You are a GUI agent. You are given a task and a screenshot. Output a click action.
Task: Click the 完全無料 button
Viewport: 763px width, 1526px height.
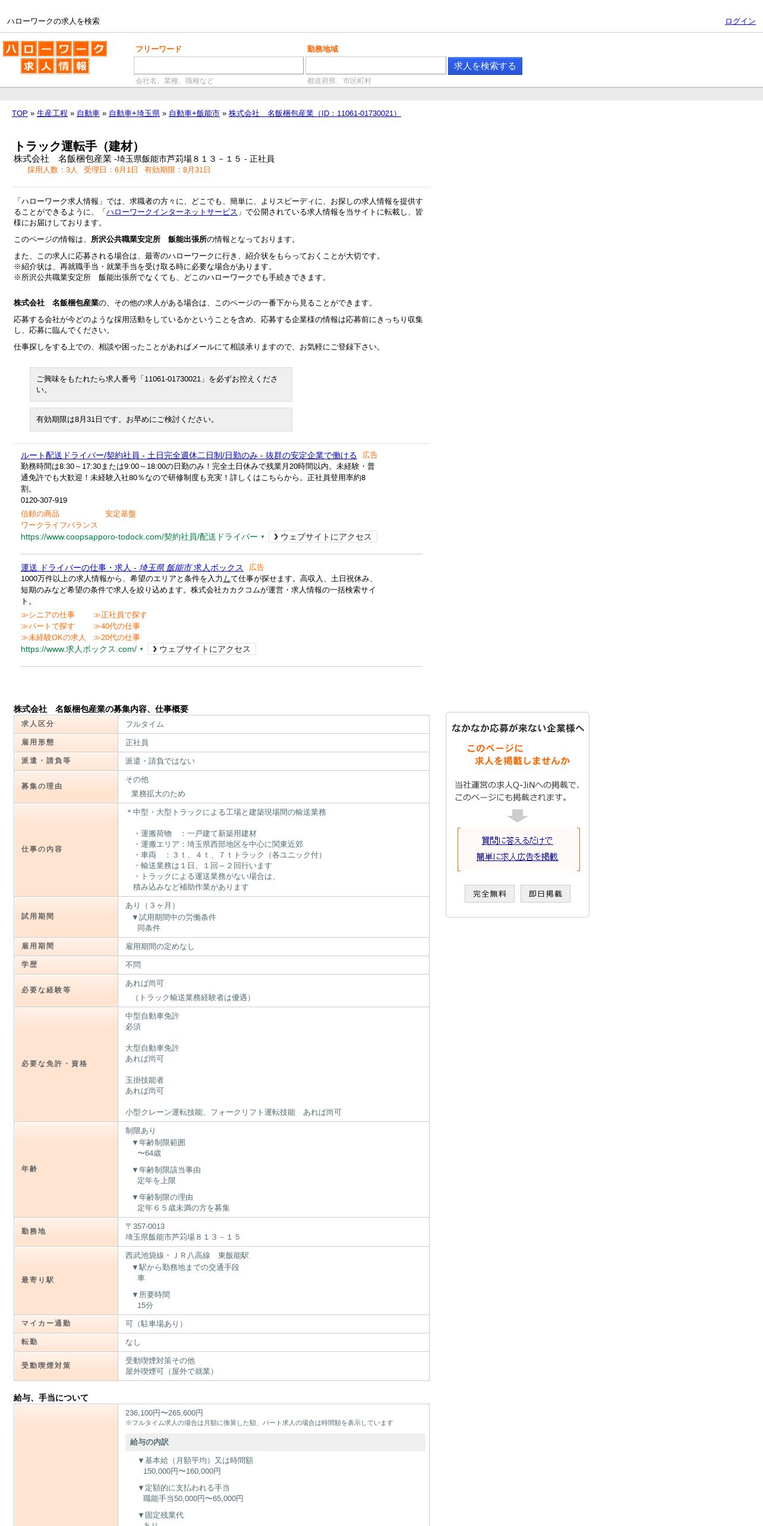click(490, 894)
